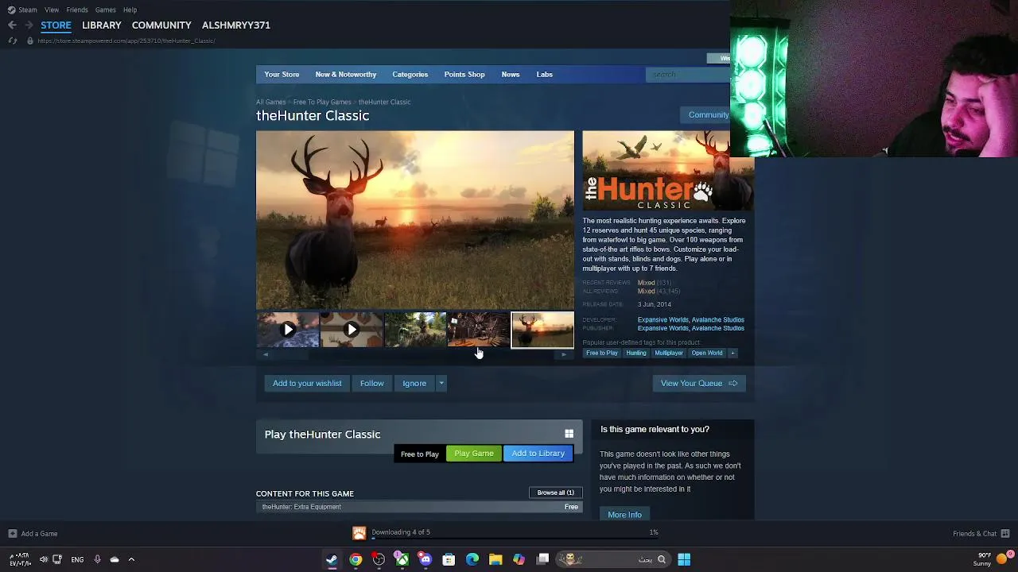The width and height of the screenshot is (1018, 572).
Task: Click the Steam taskbar icon
Action: (x=332, y=560)
